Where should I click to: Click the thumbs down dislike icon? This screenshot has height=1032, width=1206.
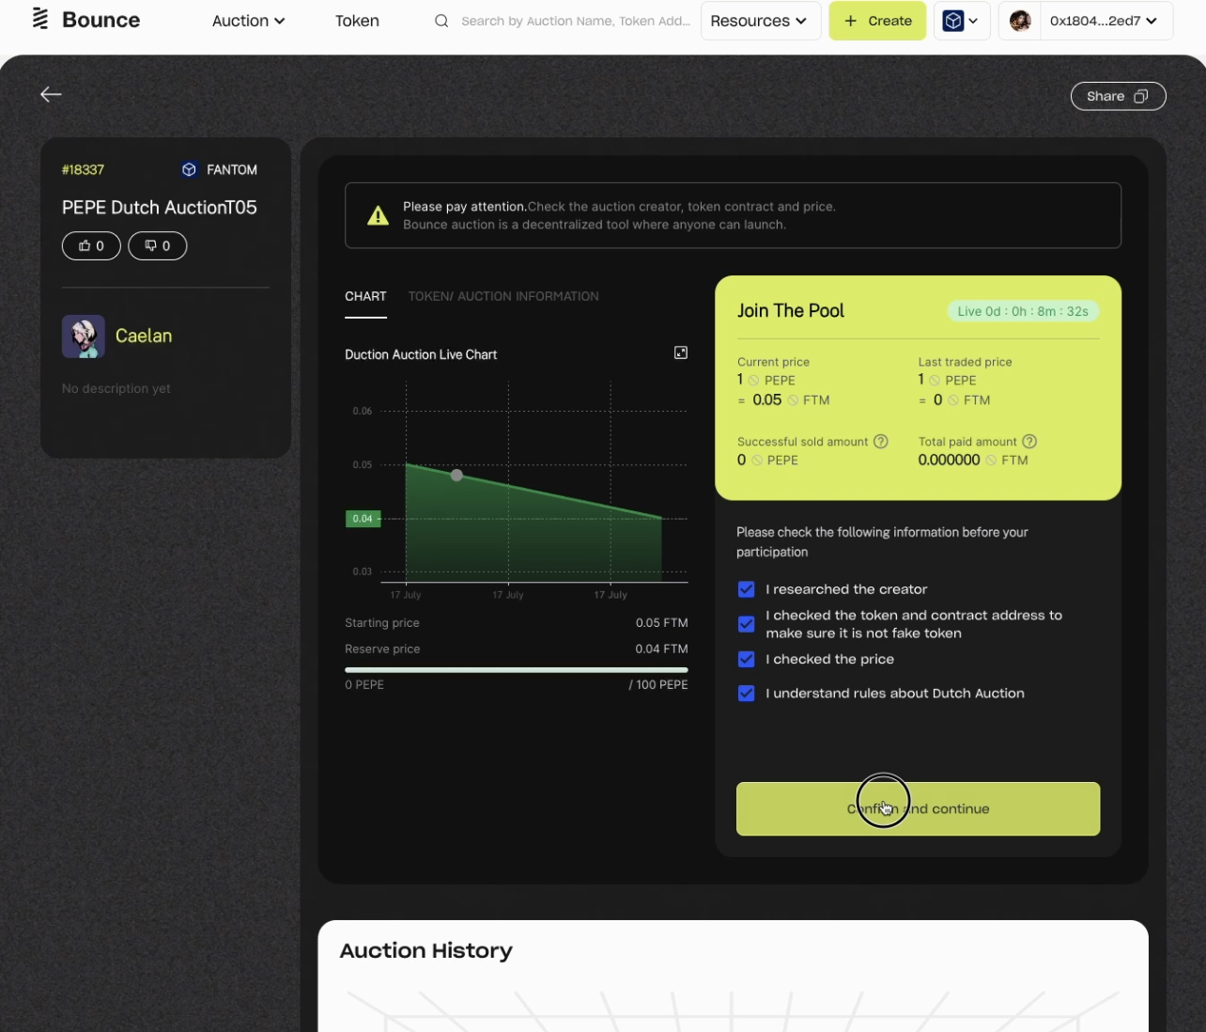pyautogui.click(x=150, y=245)
